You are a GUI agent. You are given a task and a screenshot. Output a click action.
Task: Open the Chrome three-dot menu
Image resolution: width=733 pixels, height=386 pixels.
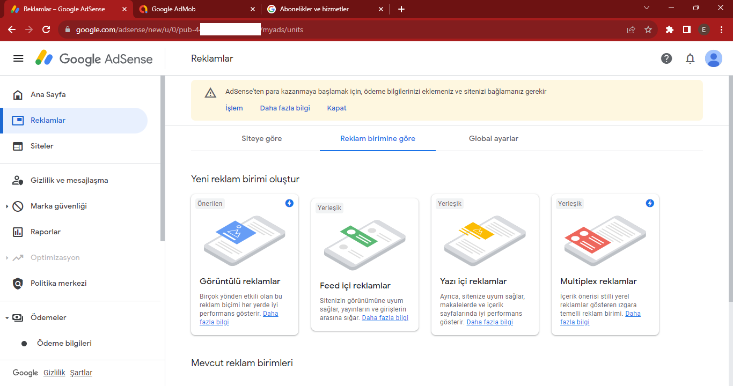[721, 30]
